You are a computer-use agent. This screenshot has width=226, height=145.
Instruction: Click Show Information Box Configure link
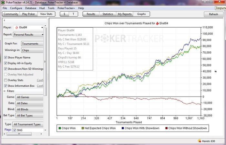click(40, 86)
